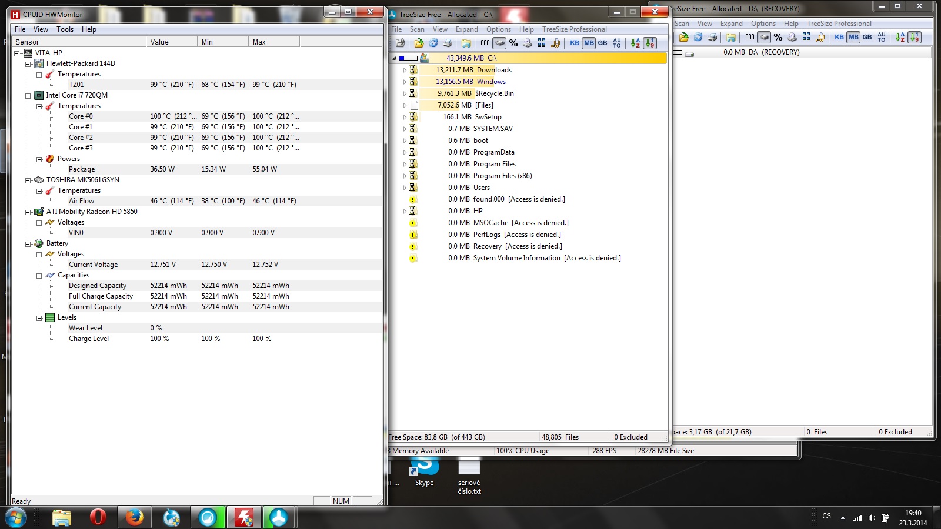941x529 pixels.
Task: Click KB unit icon in TreeSize D:\ RECOVERY toolbar
Action: coord(839,37)
